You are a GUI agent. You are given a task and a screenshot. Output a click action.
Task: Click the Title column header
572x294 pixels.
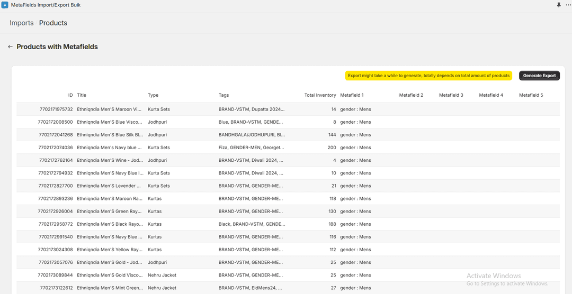82,95
